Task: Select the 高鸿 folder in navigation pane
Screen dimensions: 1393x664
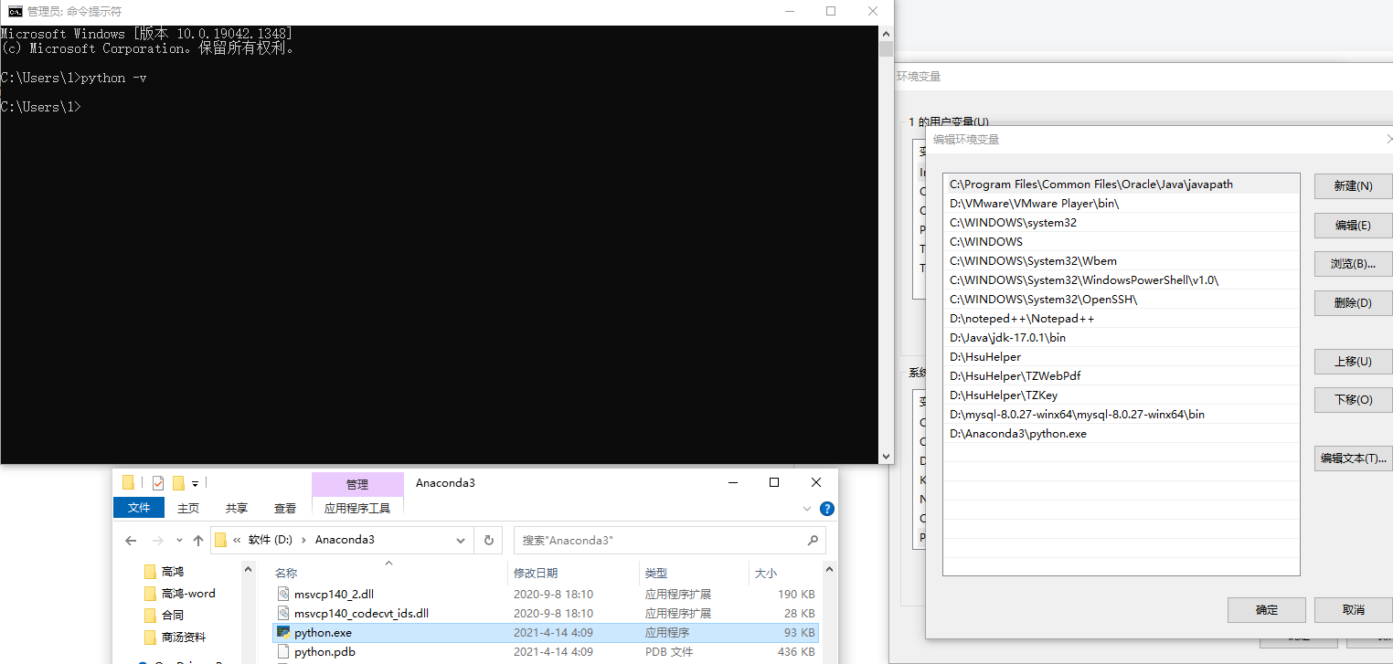Action: click(173, 572)
